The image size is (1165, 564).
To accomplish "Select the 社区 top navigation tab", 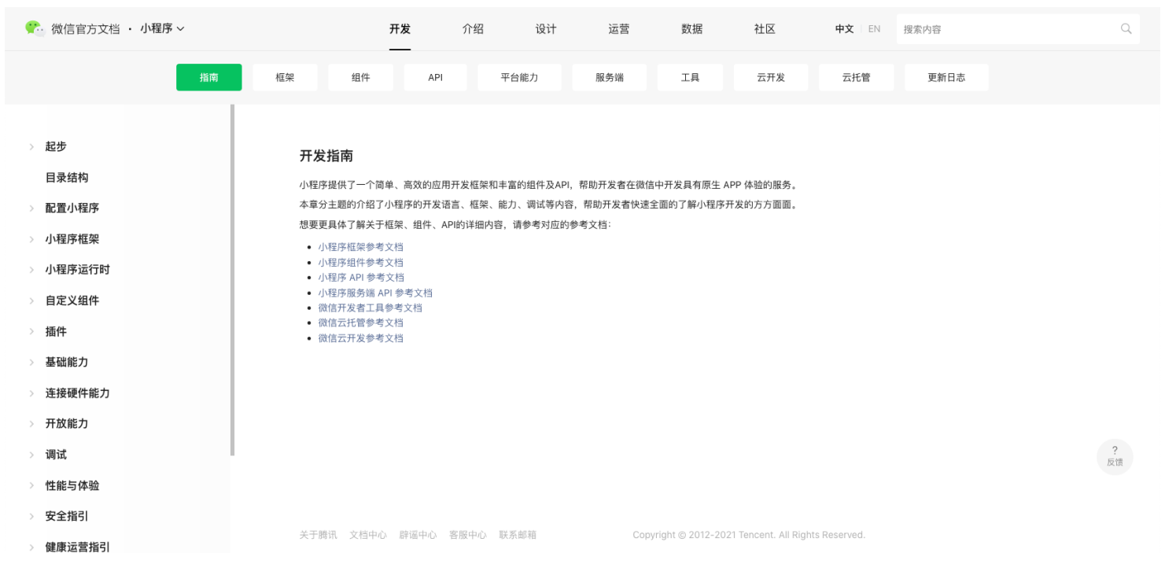I will [x=765, y=29].
